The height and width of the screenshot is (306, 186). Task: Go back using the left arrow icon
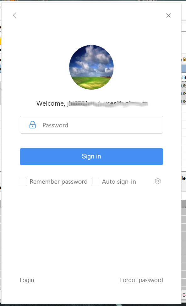14,15
